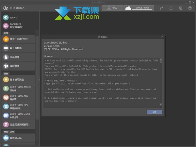The image size is (196, 147).
Task: Open the doujinshi creation book icon
Action: (6, 138)
